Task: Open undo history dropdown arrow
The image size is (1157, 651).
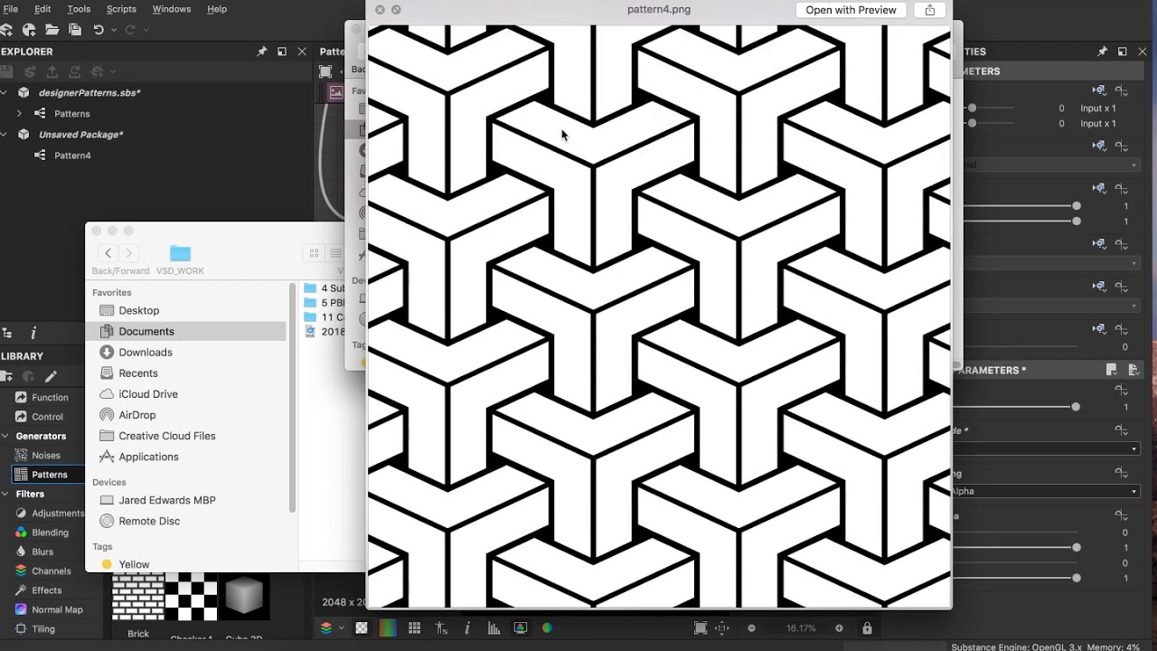Action: (x=112, y=30)
